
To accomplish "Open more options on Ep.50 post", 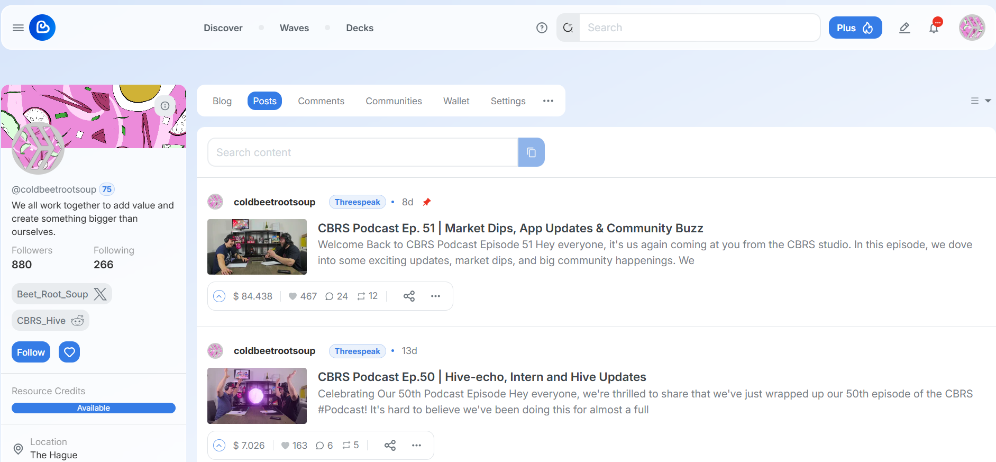I will 416,446.
